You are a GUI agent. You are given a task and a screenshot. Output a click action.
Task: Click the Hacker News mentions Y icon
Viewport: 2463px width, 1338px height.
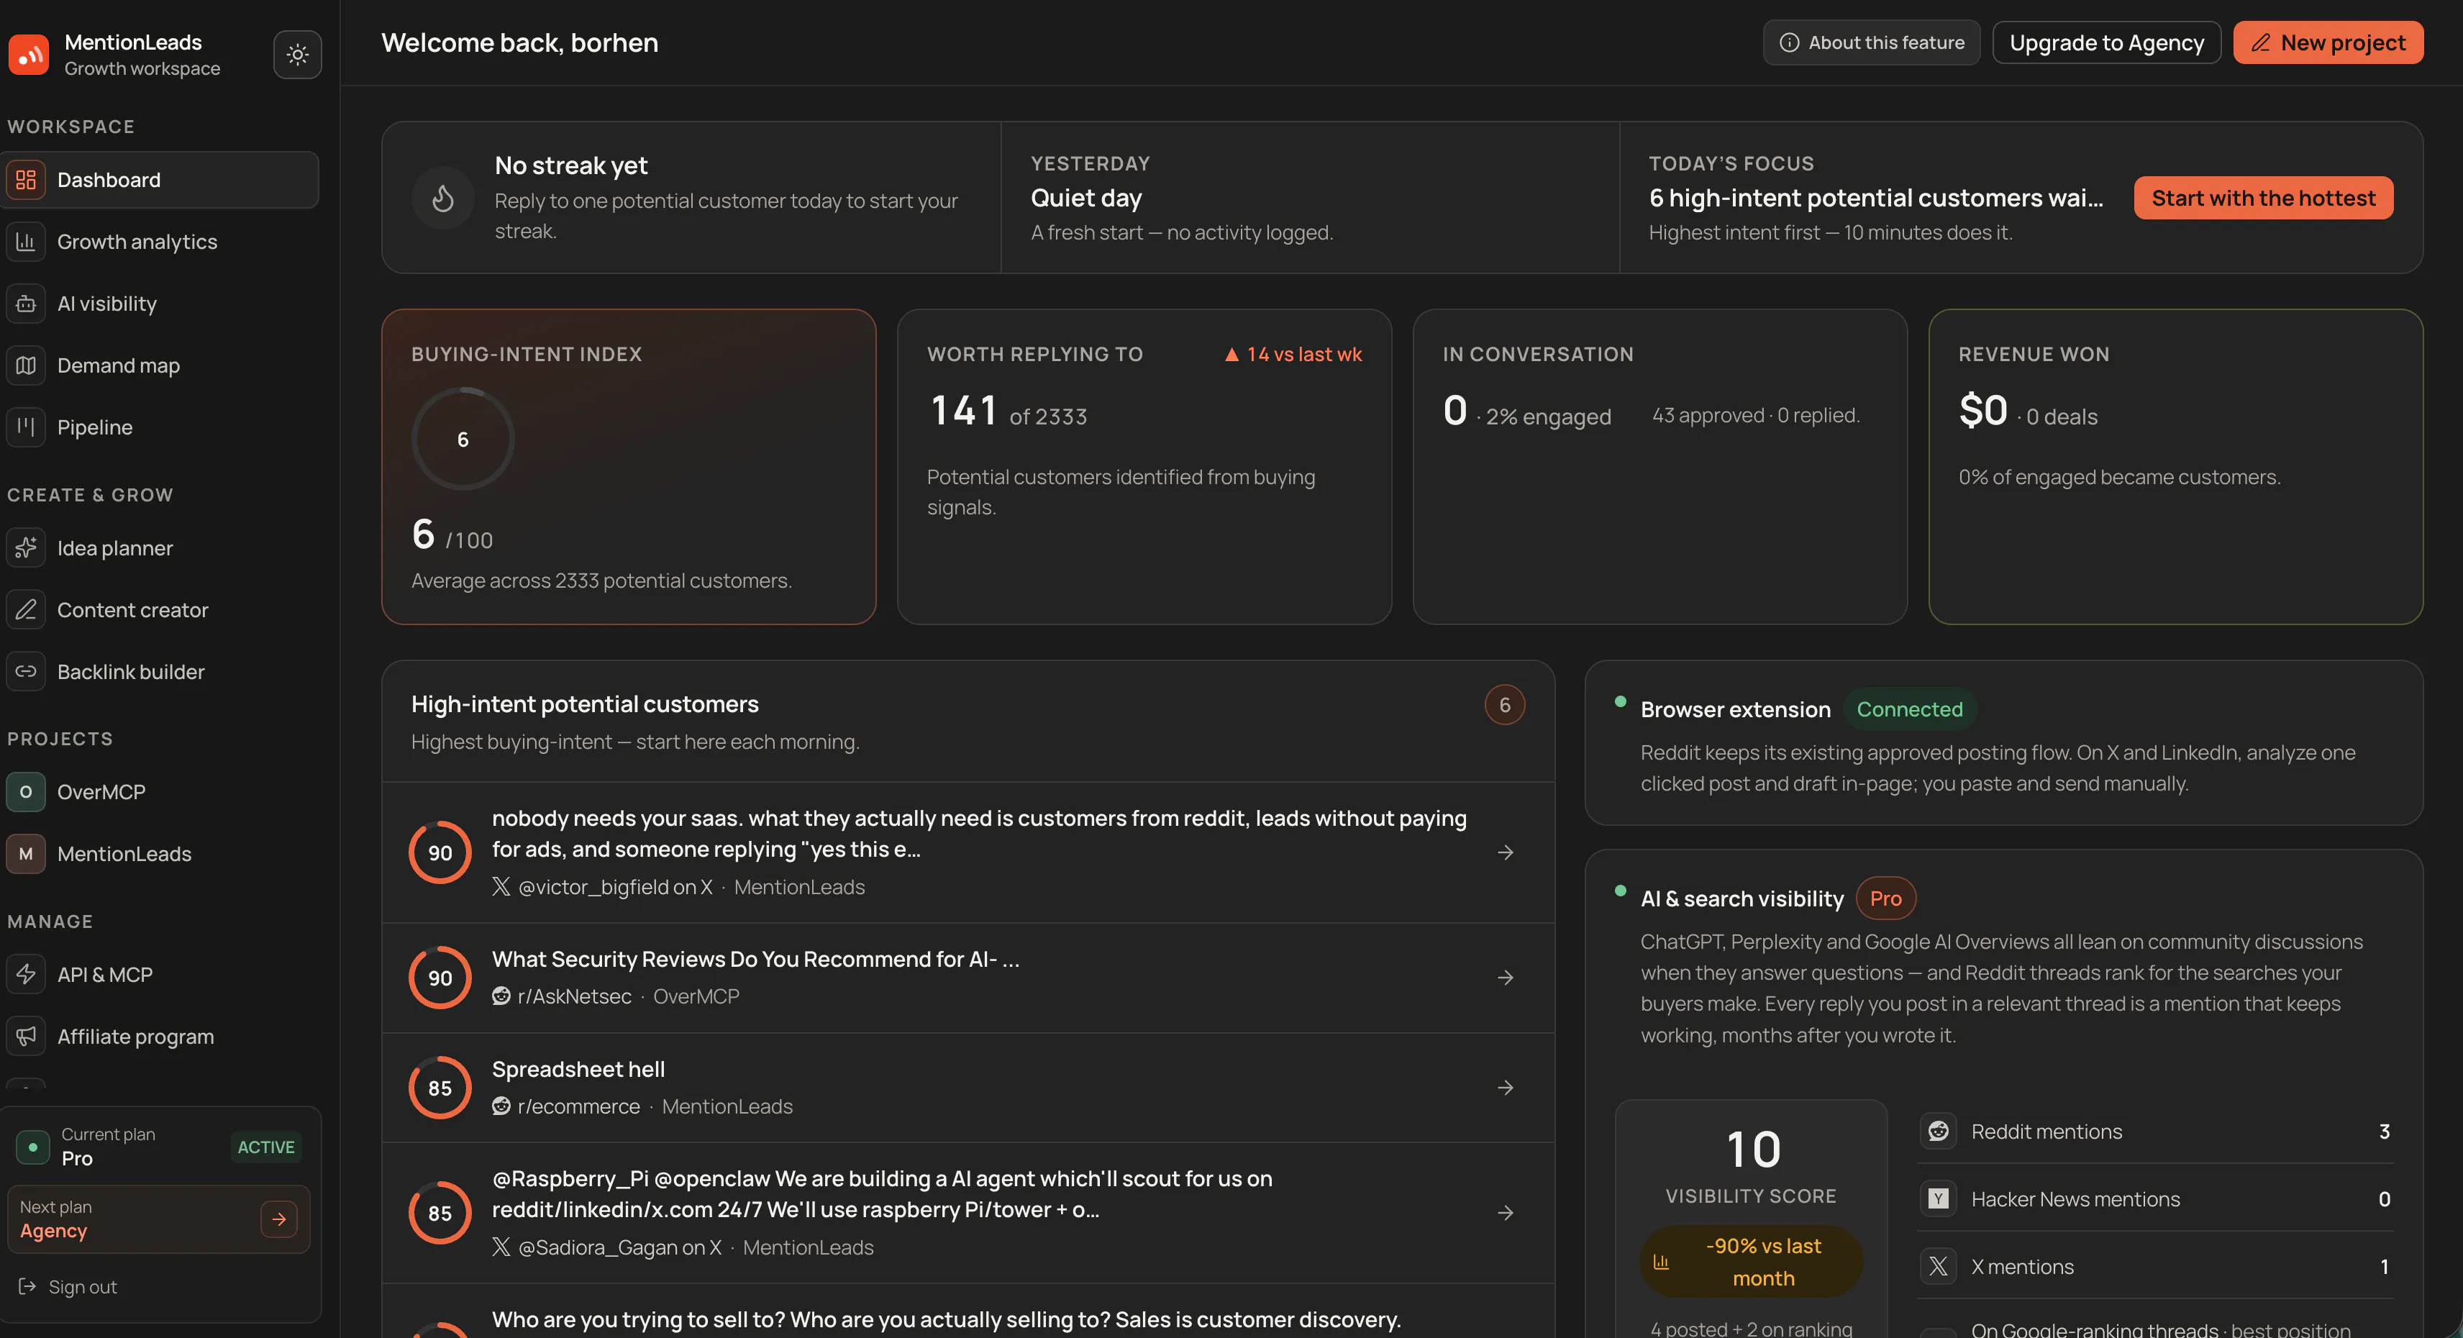[x=1938, y=1199]
